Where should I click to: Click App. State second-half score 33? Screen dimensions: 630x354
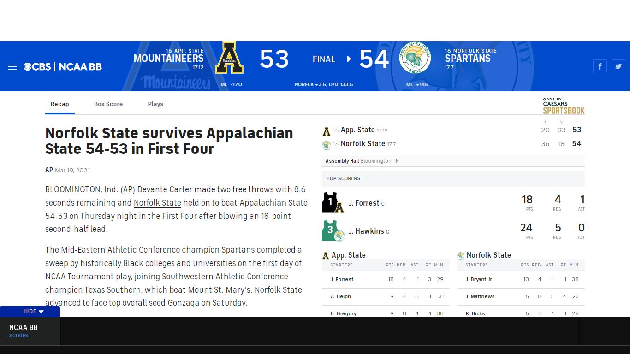coord(561,130)
